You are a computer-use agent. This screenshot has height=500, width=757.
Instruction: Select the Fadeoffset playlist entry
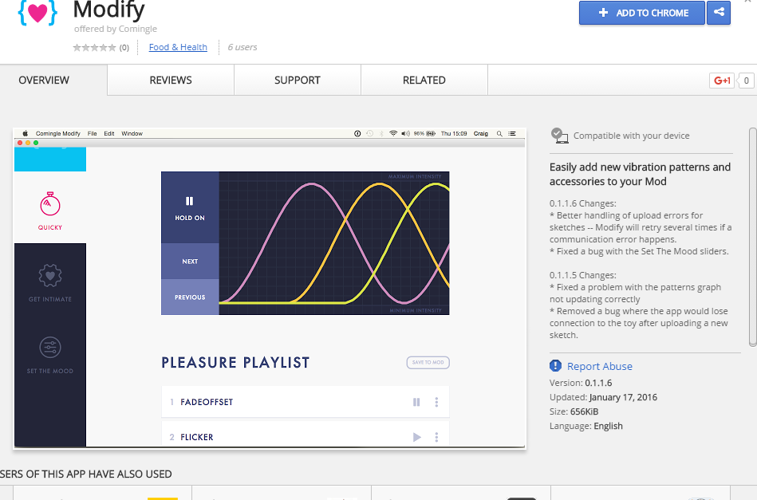pos(306,402)
